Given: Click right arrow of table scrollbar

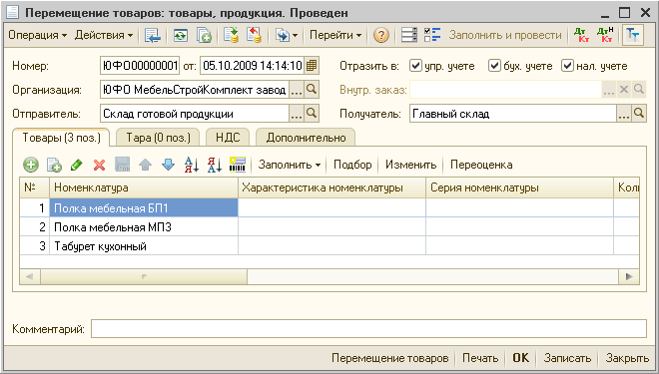Looking at the screenshot, I should (629, 276).
